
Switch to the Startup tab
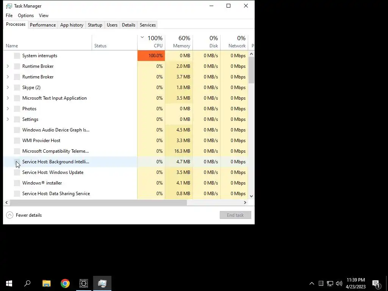click(95, 25)
